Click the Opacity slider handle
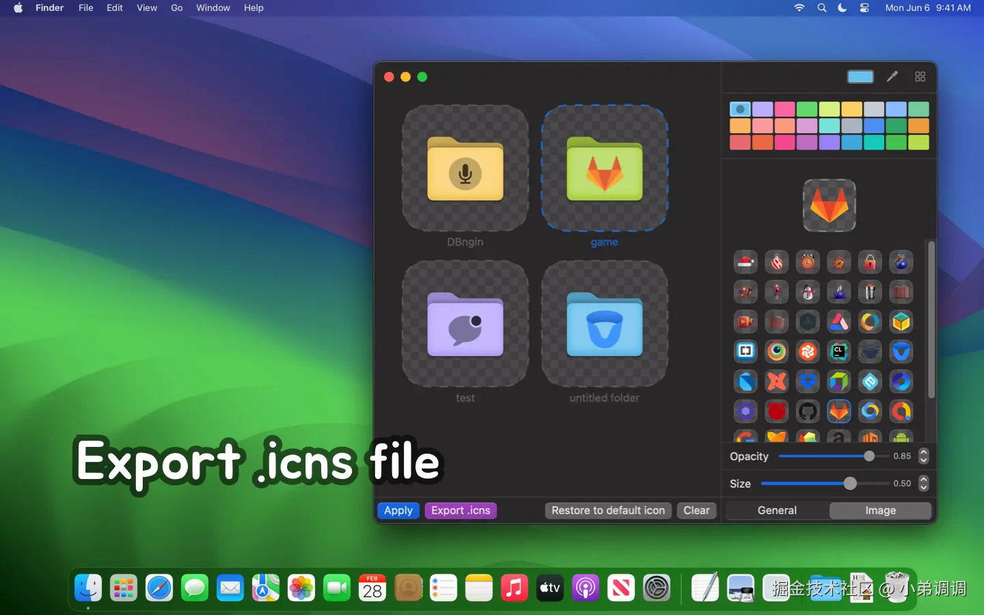 [869, 456]
